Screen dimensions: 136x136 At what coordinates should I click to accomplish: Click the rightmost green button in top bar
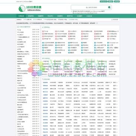pyautogui.click(x=117, y=1)
